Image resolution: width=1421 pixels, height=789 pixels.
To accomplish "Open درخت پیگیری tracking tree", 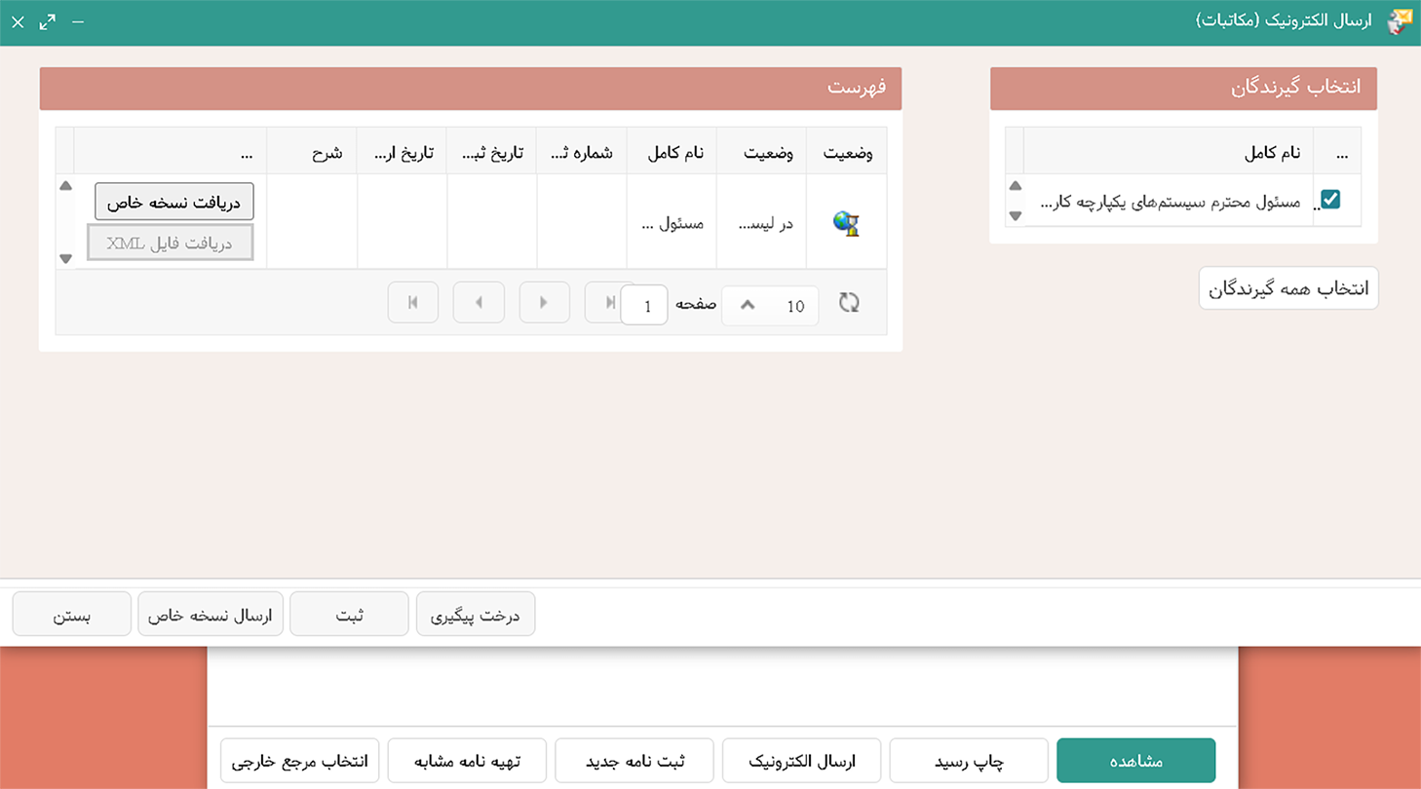I will tap(475, 615).
